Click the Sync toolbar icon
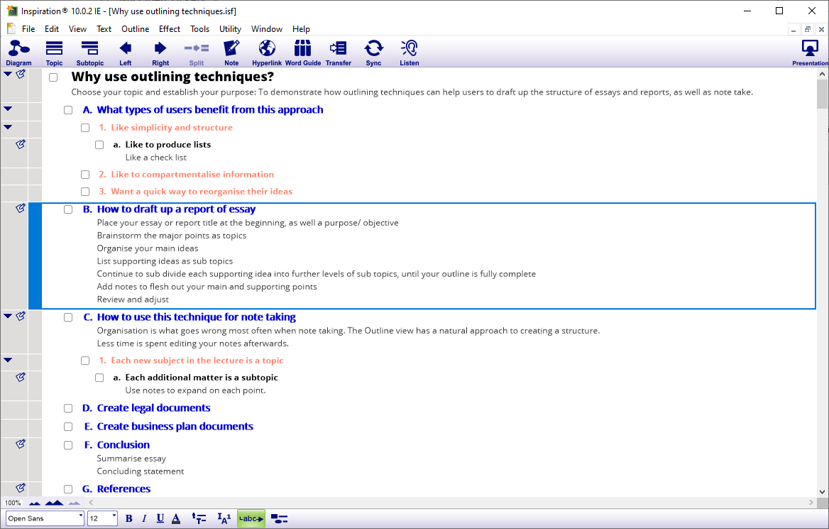Viewport: 829px width, 529px height. pos(374,53)
